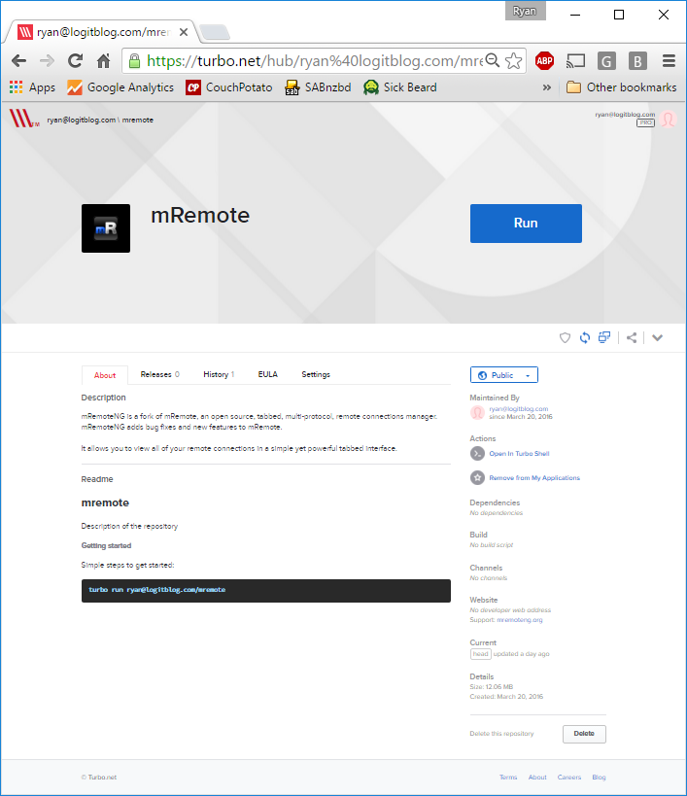Expand hidden bookmarks with the chevron
Screen dimensions: 687x796
tap(546, 87)
